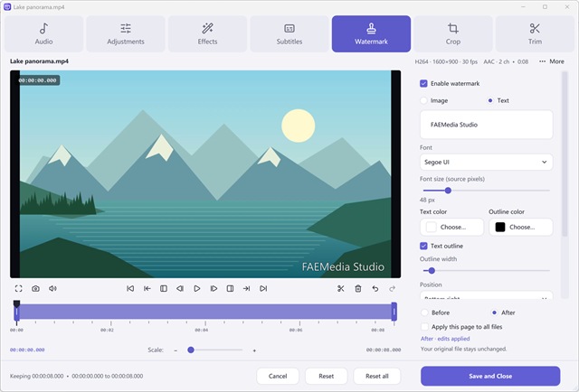
Task: Uncheck Enable watermark
Action: 423,83
